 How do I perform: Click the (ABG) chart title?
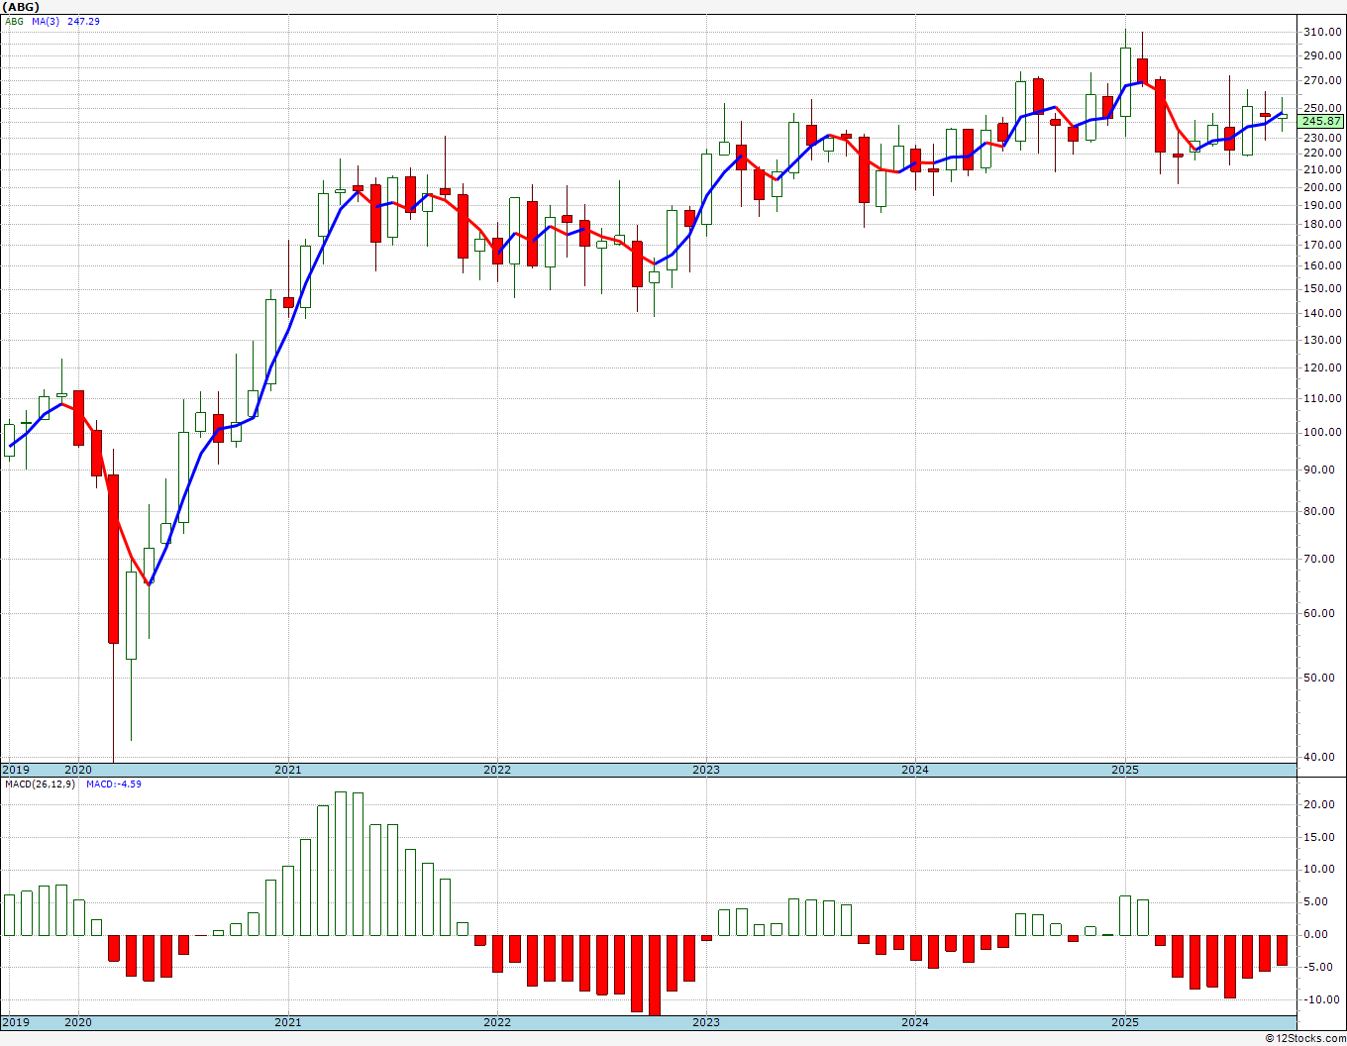(x=21, y=7)
